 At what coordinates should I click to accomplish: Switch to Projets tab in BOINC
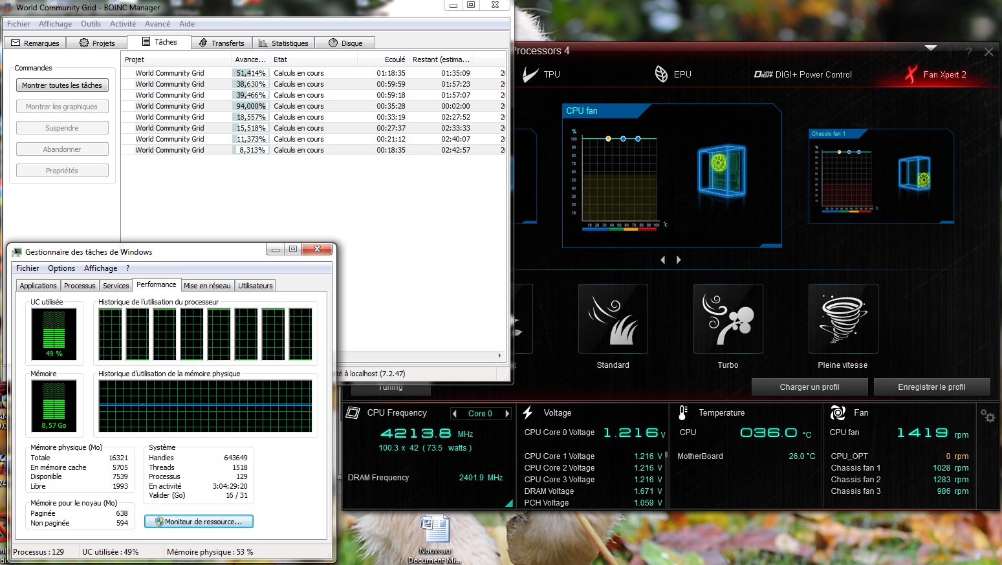point(97,43)
